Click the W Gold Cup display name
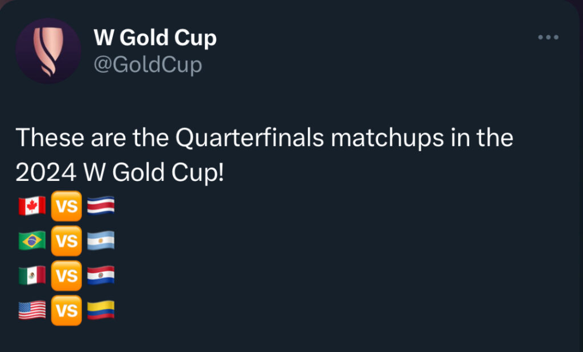The height and width of the screenshot is (352, 583). coord(155,38)
